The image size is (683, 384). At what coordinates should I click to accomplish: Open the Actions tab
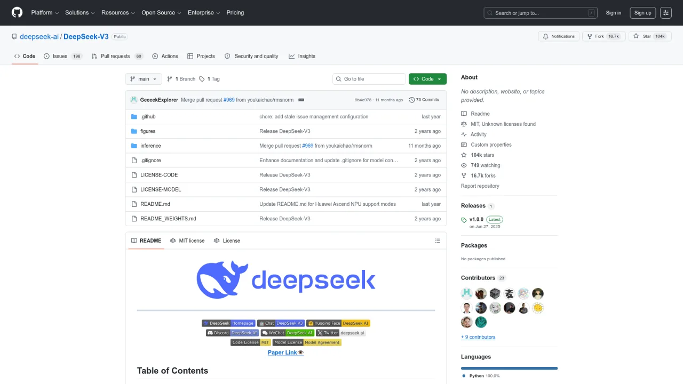click(165, 56)
